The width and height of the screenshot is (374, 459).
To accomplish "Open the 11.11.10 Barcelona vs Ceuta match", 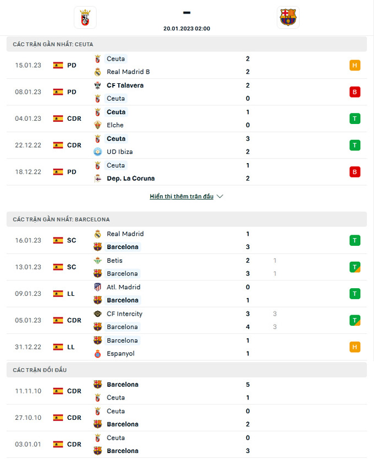I will tap(186, 391).
